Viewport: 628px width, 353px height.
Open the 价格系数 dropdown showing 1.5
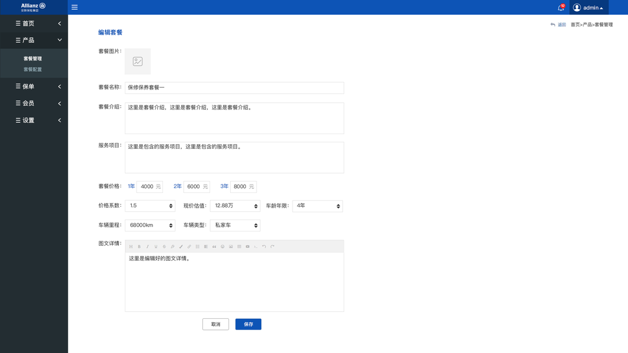coord(150,206)
